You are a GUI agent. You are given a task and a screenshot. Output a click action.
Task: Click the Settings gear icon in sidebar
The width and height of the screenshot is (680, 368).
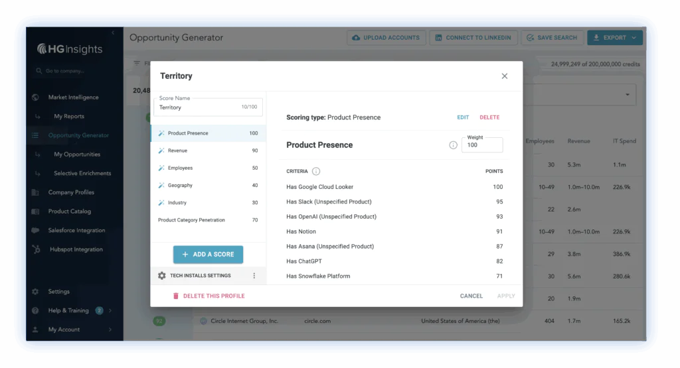pos(36,292)
